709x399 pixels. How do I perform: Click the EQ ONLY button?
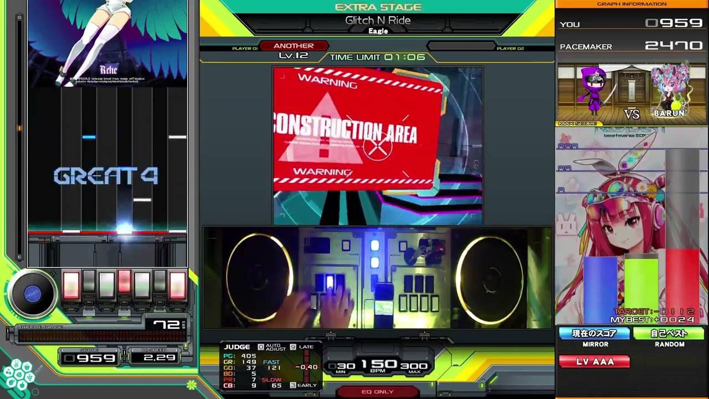pyautogui.click(x=378, y=392)
